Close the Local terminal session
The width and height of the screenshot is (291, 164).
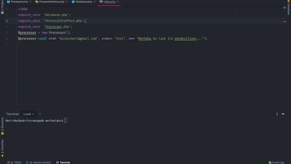point(33,114)
